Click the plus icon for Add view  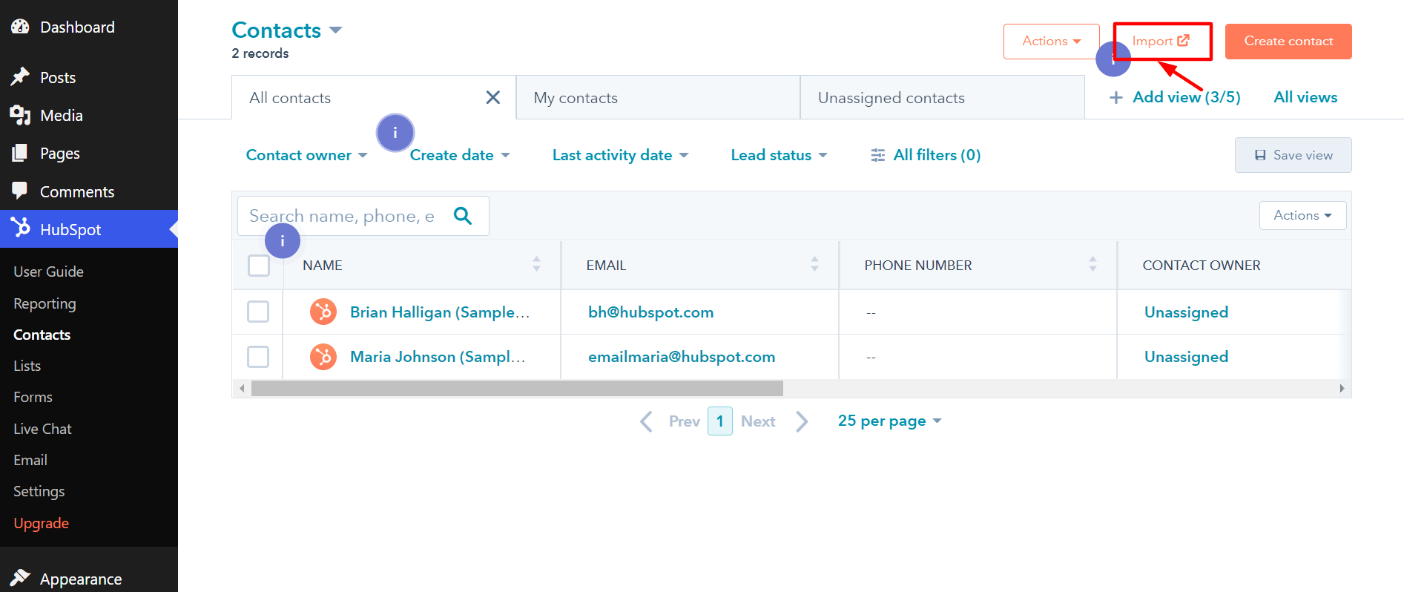pyautogui.click(x=1115, y=97)
